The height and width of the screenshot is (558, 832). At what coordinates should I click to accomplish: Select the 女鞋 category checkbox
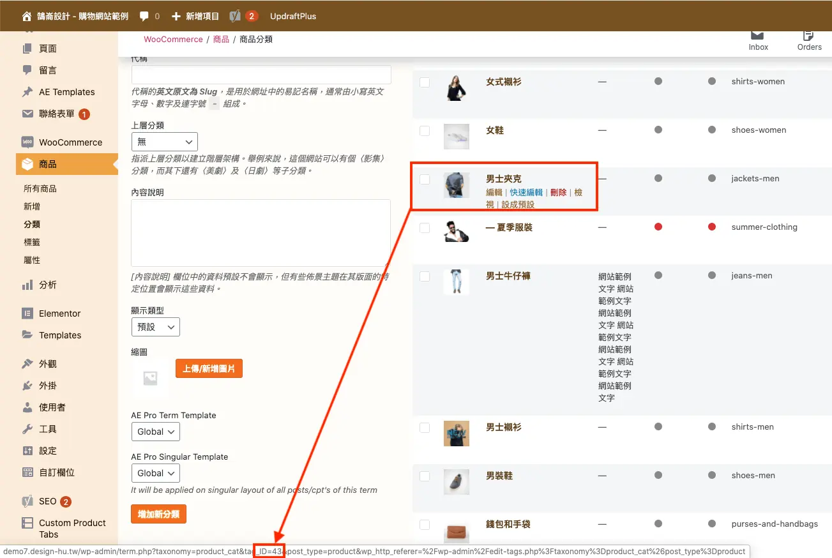pyautogui.click(x=425, y=131)
